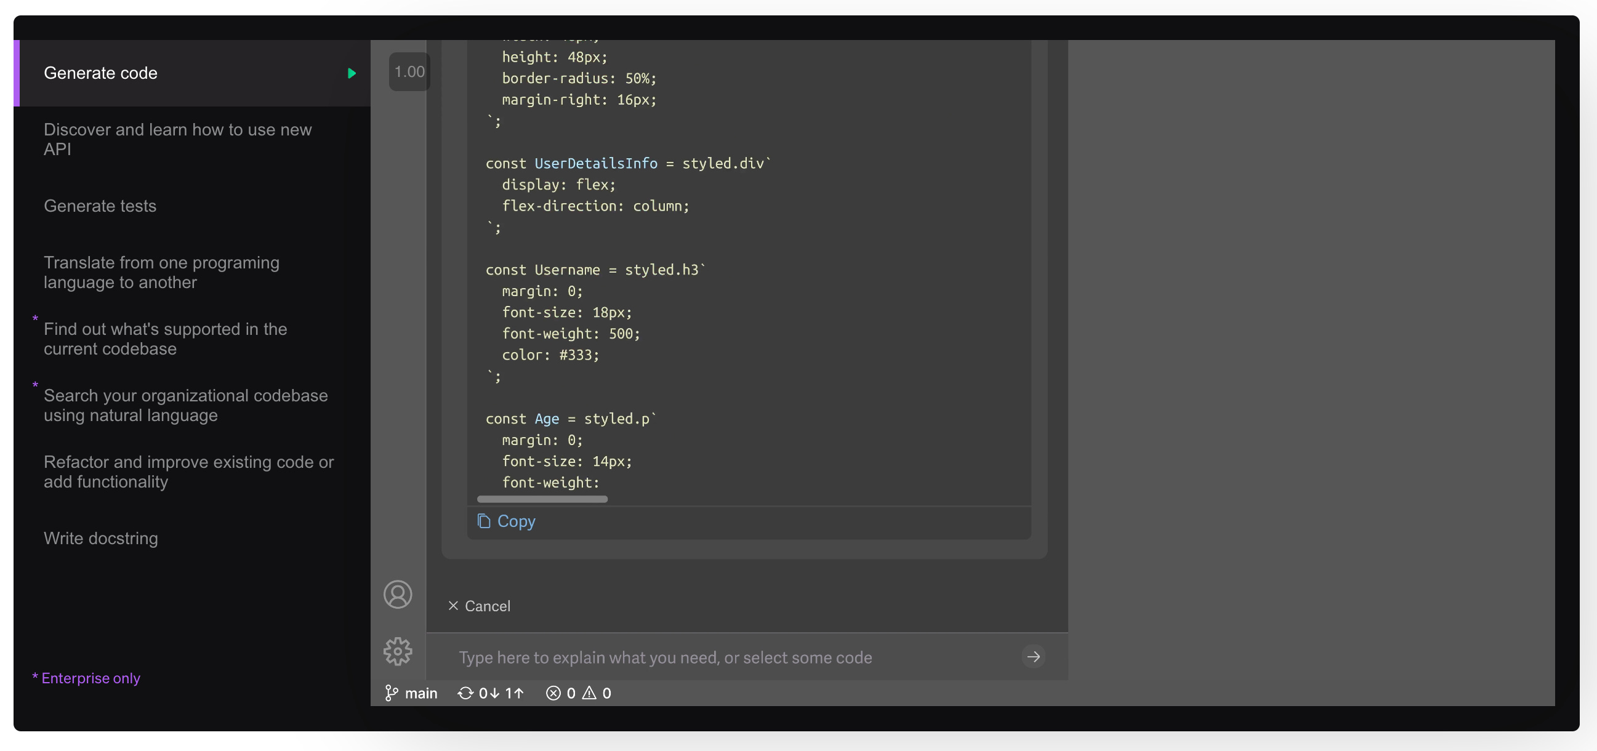Select the Generate code item
The height and width of the screenshot is (751, 1597).
[100, 73]
